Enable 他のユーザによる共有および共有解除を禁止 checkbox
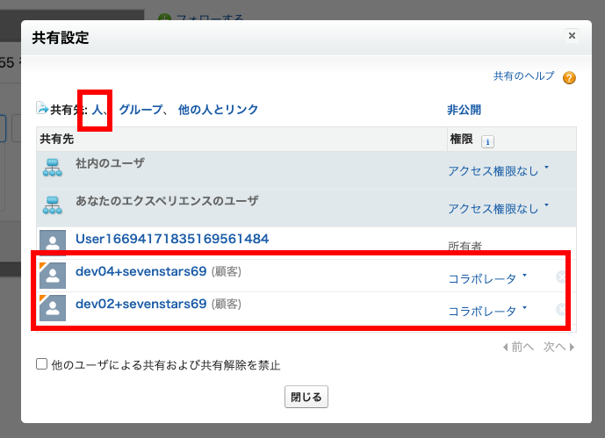The height and width of the screenshot is (438, 605). (x=42, y=364)
